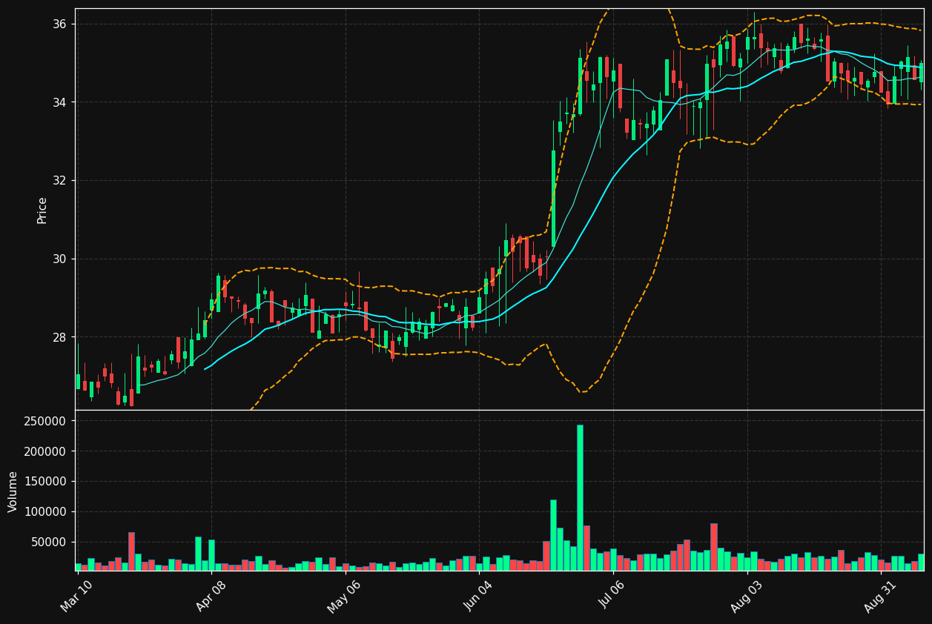Click the May 06 date label
The width and height of the screenshot is (932, 624).
point(343,596)
